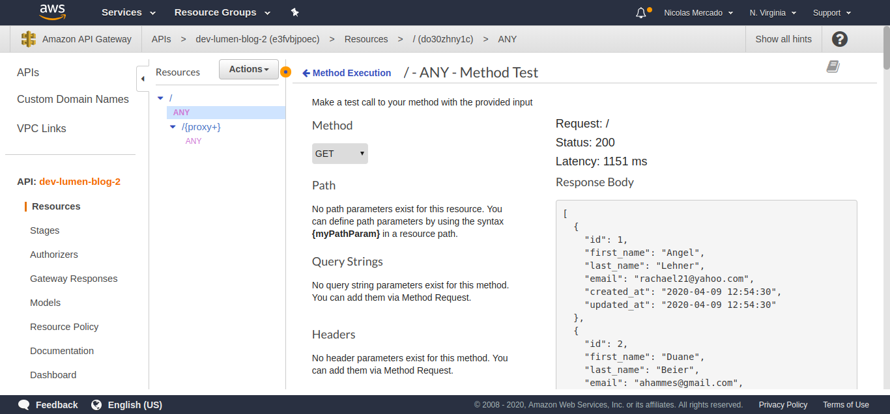Open the pin shortcuts icon
Image resolution: width=890 pixels, height=414 pixels.
click(x=294, y=12)
